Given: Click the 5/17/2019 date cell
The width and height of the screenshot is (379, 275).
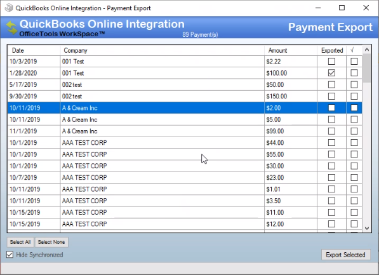Looking at the screenshot, I should (x=34, y=84).
